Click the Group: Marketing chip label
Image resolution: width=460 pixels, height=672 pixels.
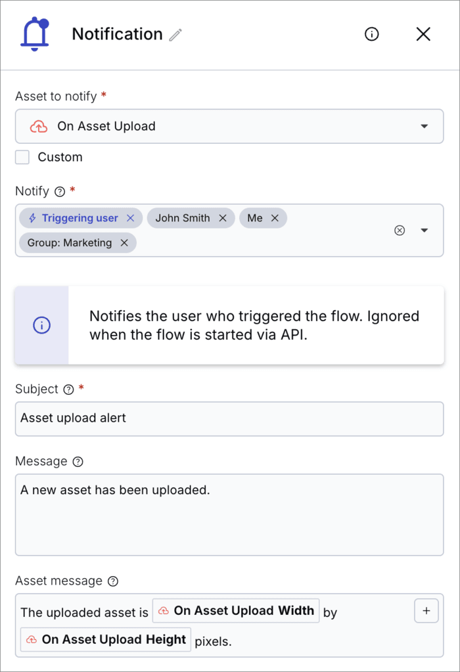70,243
